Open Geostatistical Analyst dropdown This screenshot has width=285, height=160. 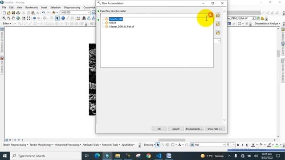pos(267,24)
